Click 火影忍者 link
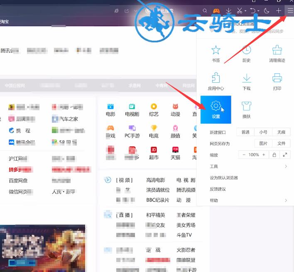This screenshot has height=272, width=294. click(x=186, y=250)
